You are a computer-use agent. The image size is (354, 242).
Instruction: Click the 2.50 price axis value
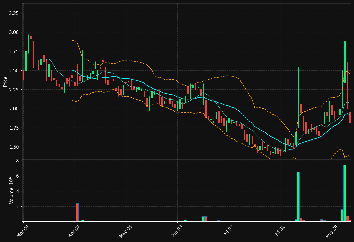[x=14, y=70]
